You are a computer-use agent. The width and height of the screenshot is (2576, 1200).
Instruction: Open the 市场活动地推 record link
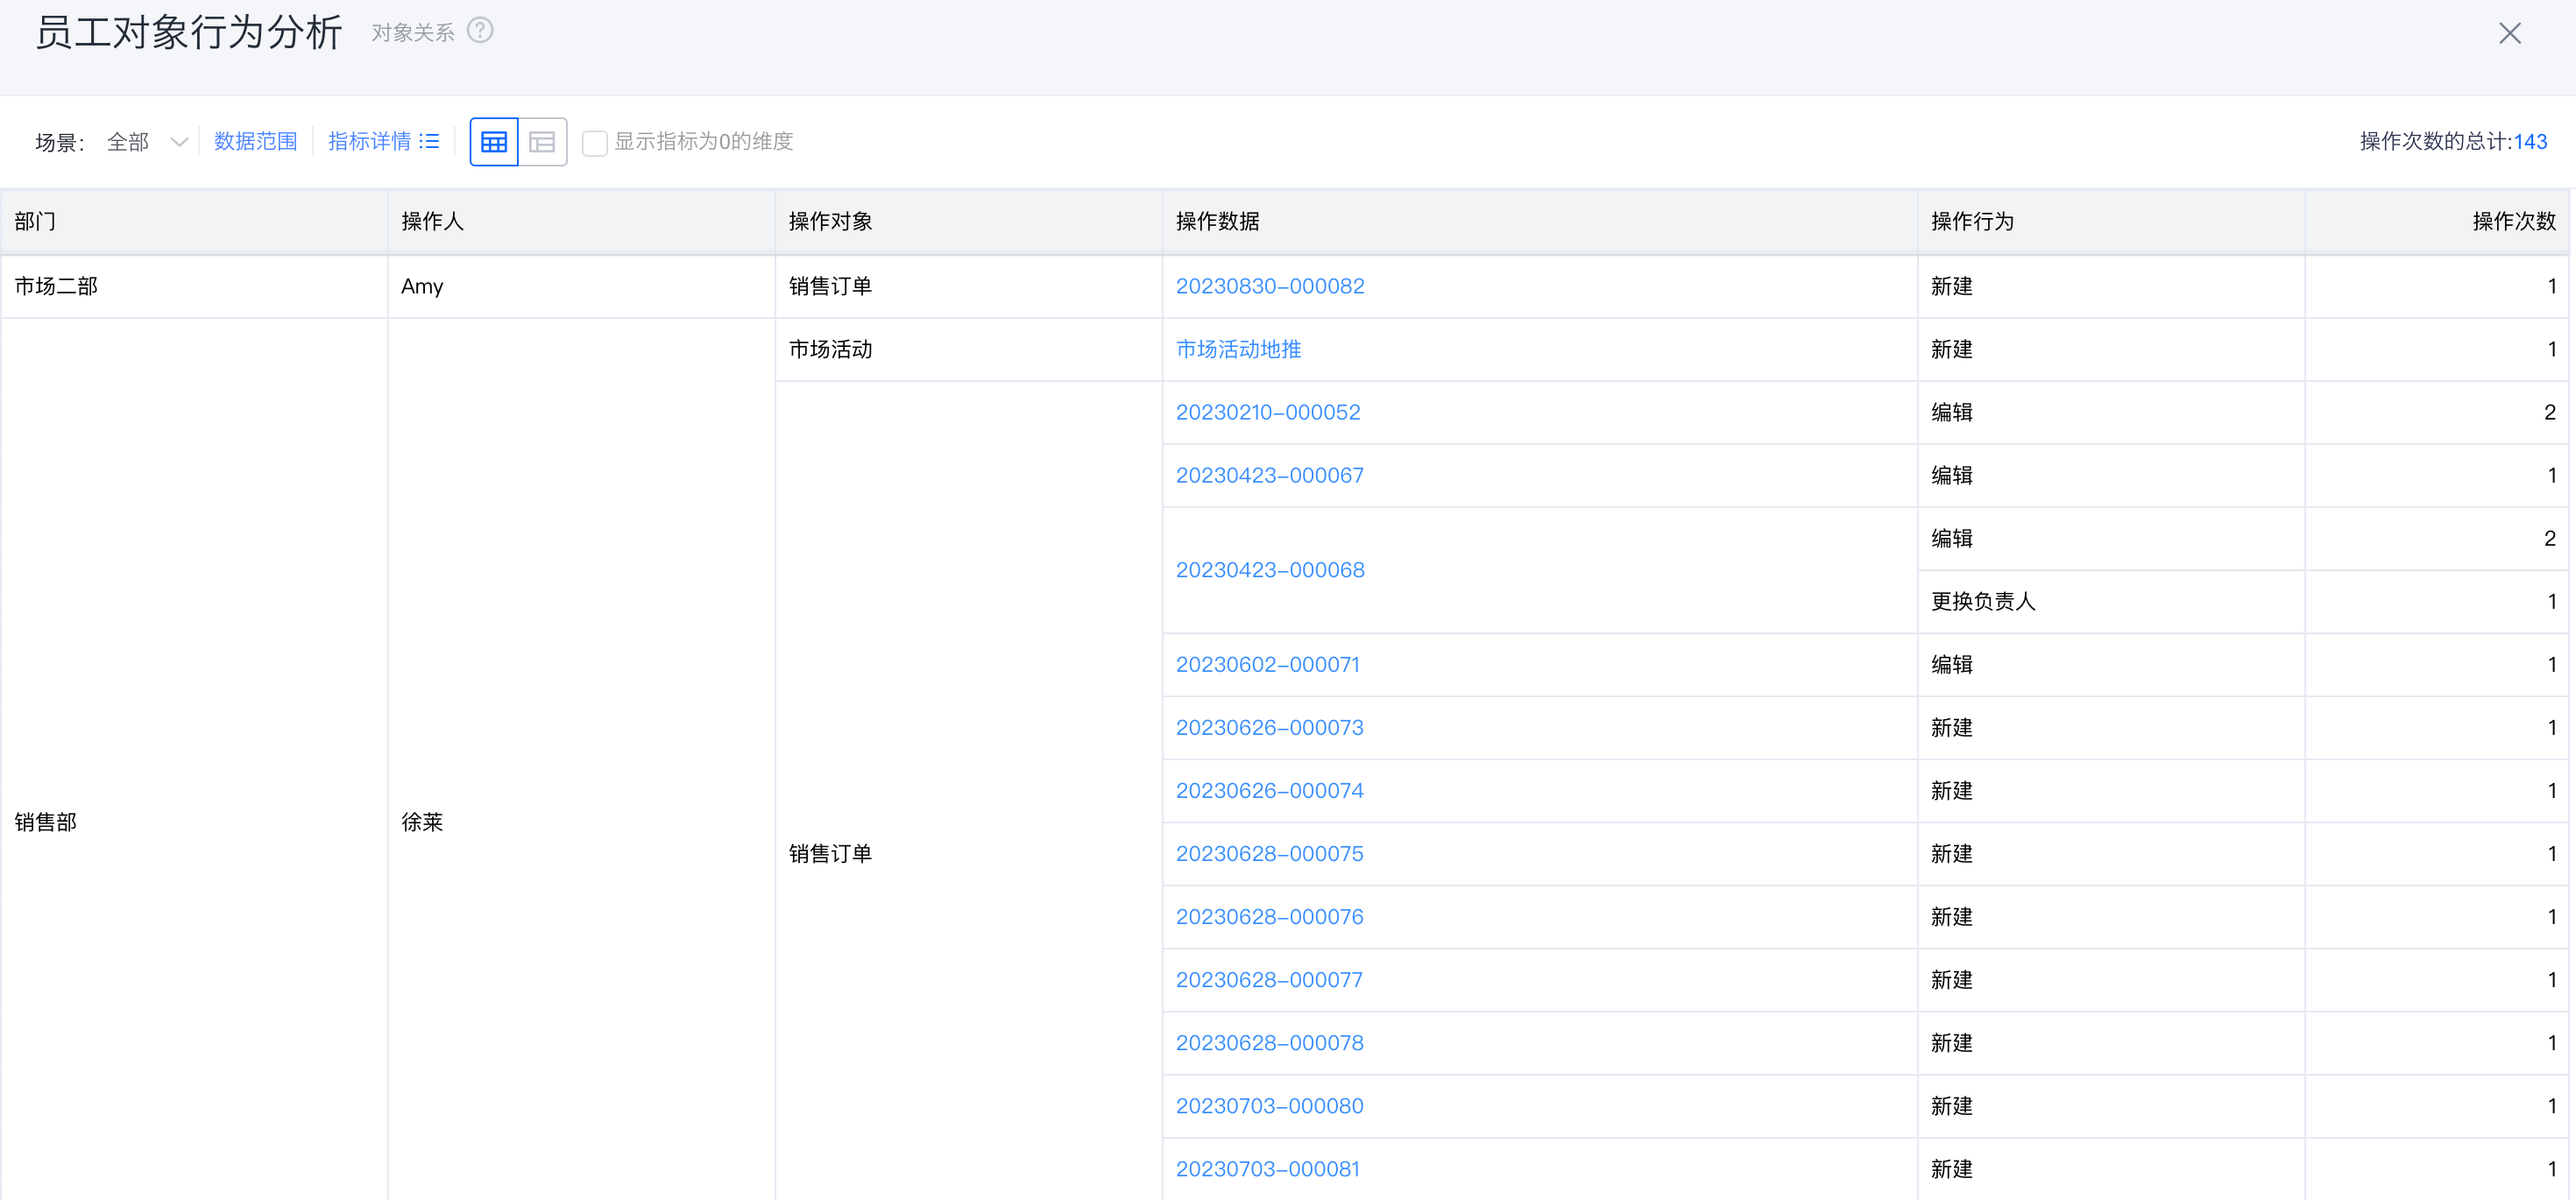[x=1238, y=349]
